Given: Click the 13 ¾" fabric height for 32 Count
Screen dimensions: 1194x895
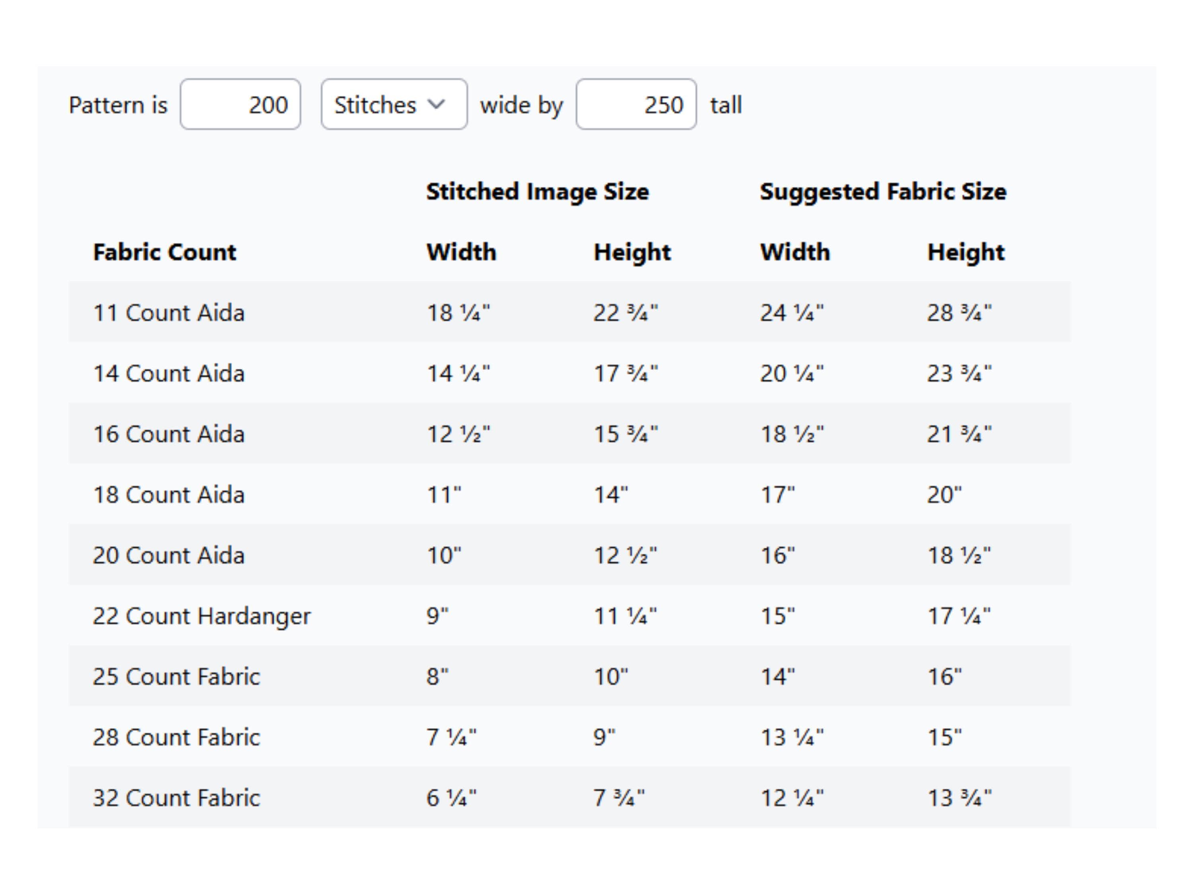Looking at the screenshot, I should point(959,798).
